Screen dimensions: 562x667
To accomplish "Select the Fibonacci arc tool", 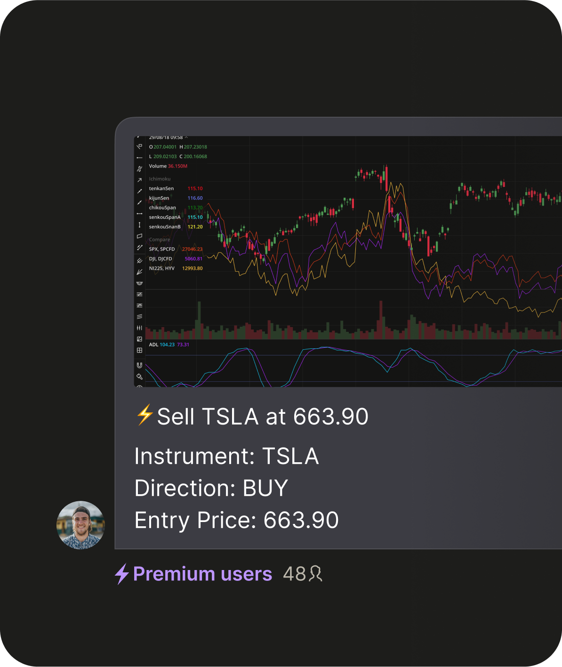I will pos(139,283).
